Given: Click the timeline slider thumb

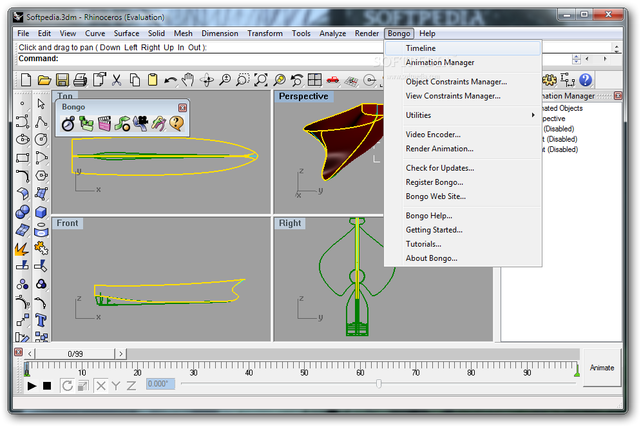Looking at the screenshot, I should click(379, 384).
